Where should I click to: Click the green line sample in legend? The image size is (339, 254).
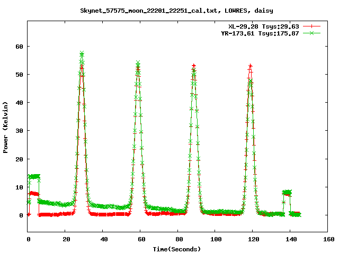pos(313,33)
